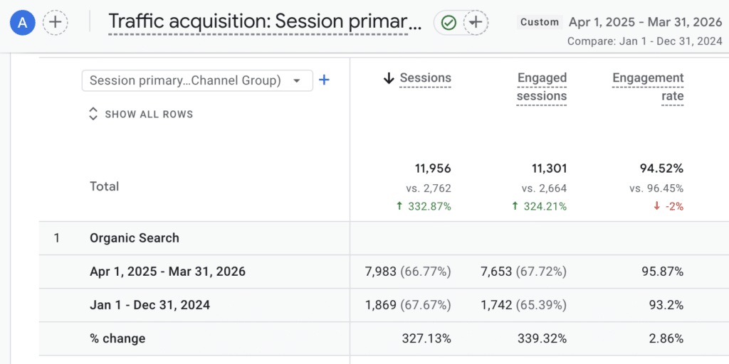
Task: Click the red -2% decrease indicator
Action: (x=668, y=207)
